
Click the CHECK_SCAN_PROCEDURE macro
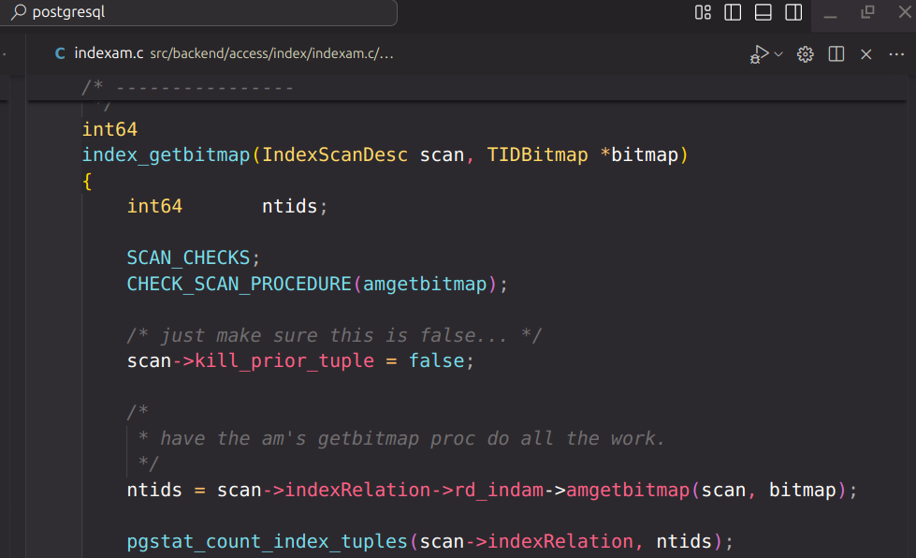(x=239, y=284)
